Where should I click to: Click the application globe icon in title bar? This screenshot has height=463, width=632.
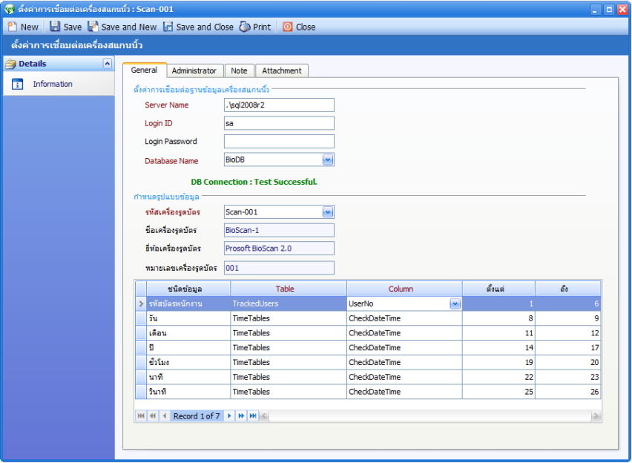click(9, 9)
